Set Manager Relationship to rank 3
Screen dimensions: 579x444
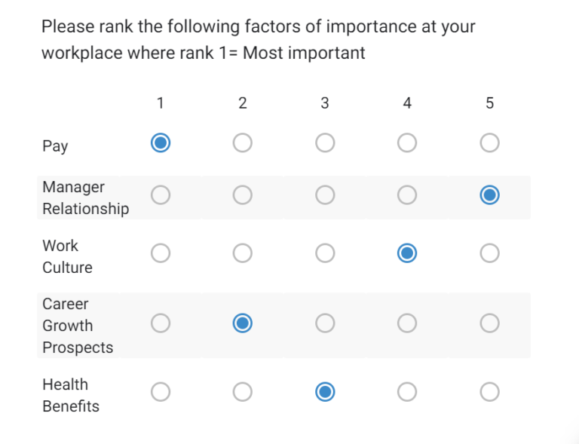point(325,196)
